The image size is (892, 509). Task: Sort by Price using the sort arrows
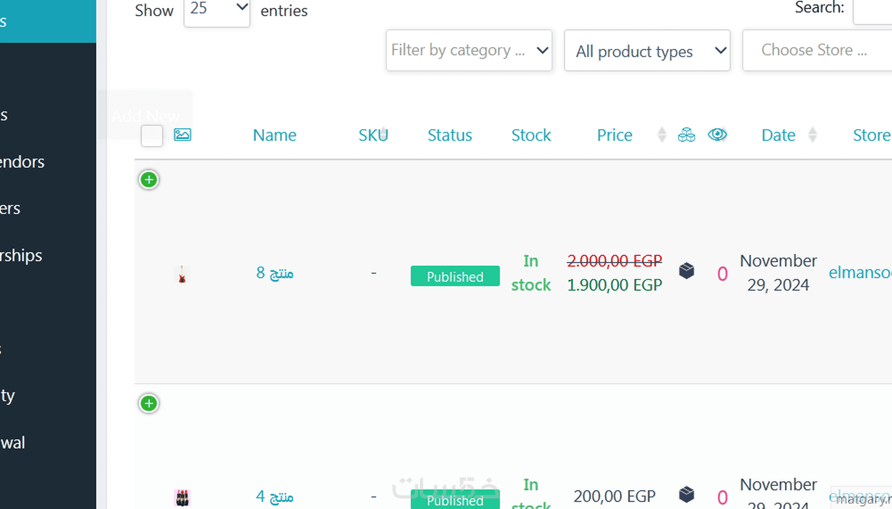[662, 135]
